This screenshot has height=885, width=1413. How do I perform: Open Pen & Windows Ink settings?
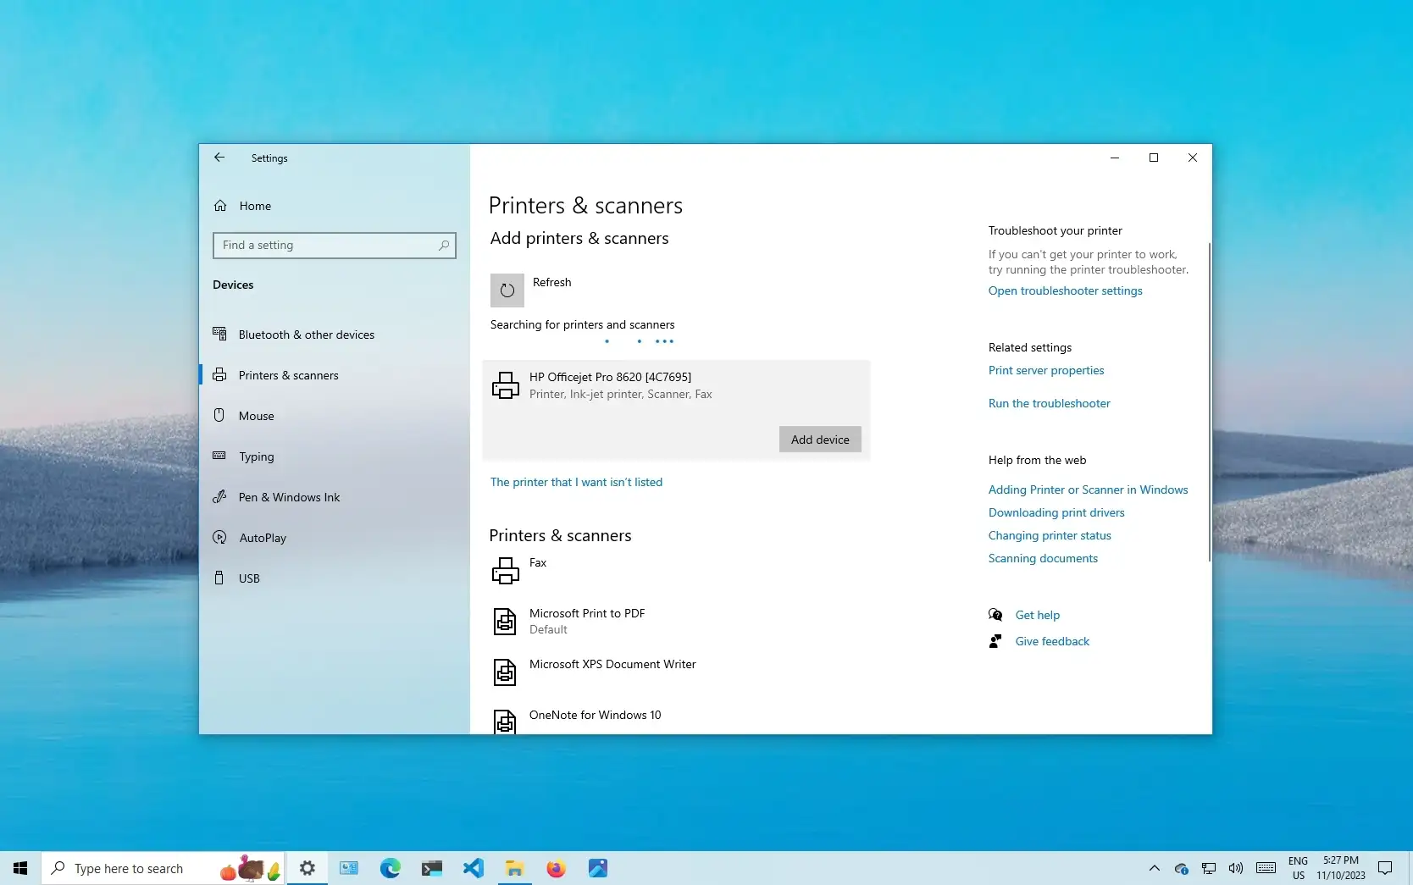click(335, 497)
